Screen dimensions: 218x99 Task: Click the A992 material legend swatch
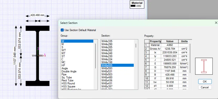133,6
